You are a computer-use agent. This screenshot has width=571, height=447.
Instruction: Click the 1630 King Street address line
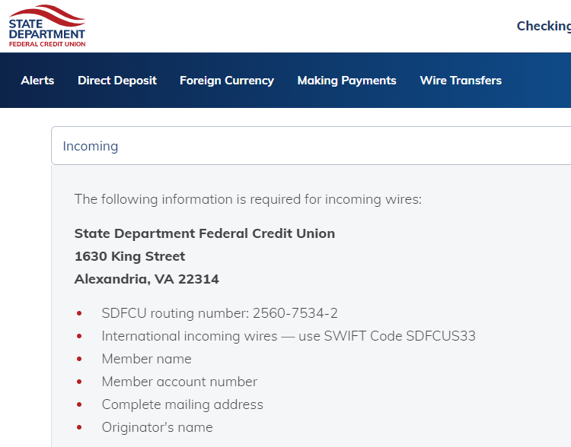tap(129, 256)
